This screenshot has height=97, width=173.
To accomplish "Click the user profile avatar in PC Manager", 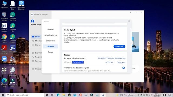I will click(32, 21).
